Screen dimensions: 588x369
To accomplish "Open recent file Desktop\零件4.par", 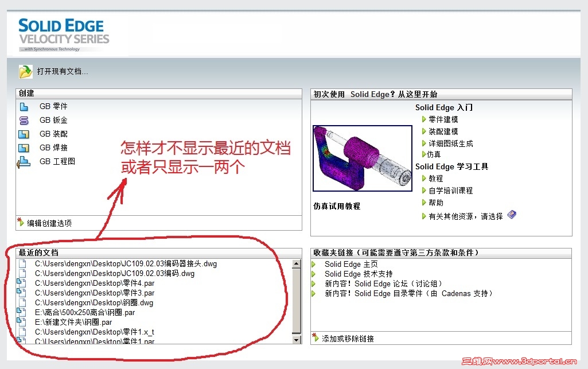I will coord(95,283).
